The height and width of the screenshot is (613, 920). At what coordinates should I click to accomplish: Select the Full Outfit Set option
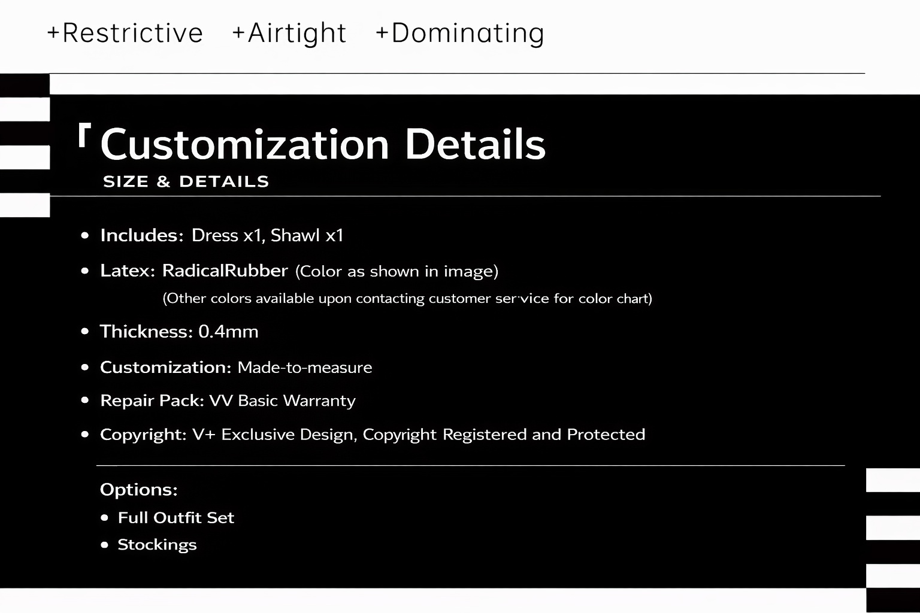(175, 518)
